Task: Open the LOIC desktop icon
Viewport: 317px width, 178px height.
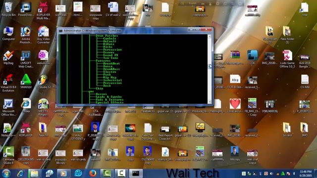Action: [x=252, y=57]
